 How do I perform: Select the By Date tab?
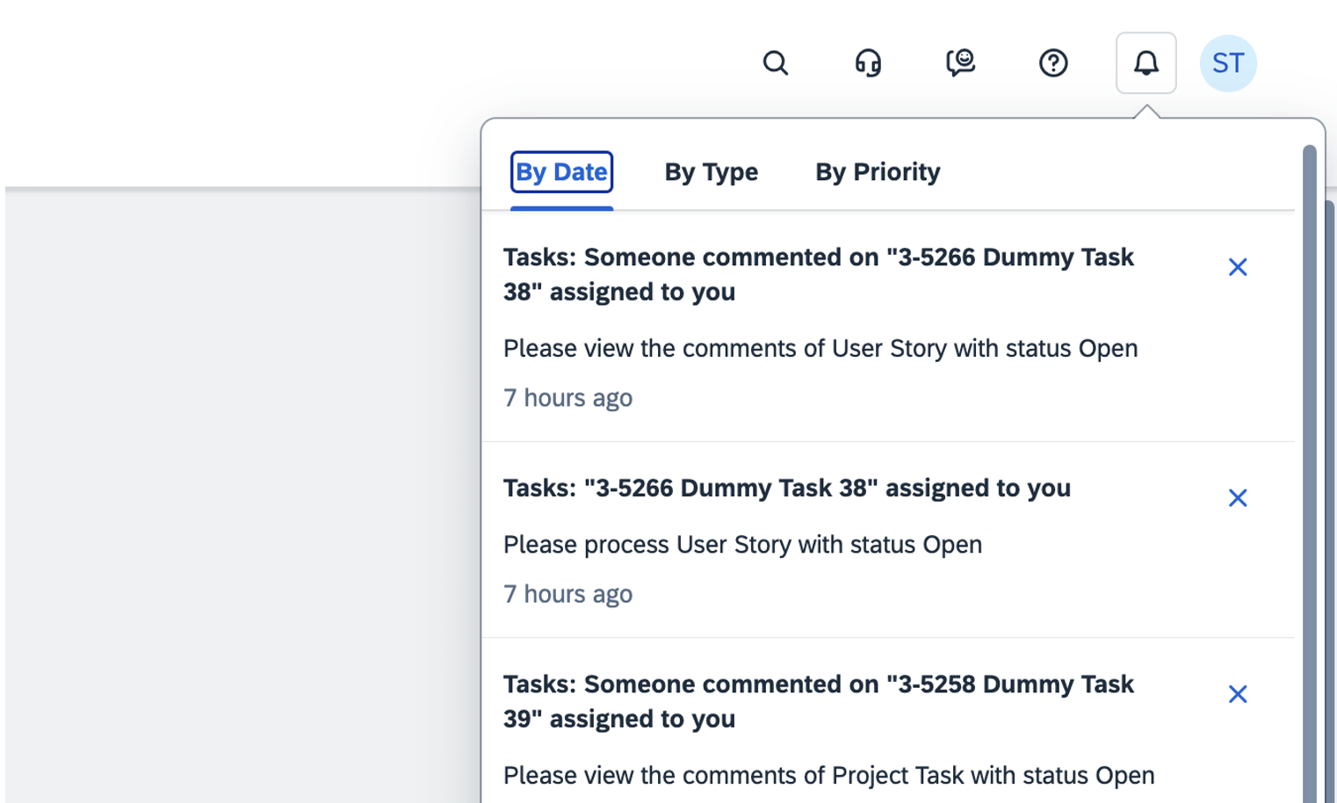click(x=561, y=172)
